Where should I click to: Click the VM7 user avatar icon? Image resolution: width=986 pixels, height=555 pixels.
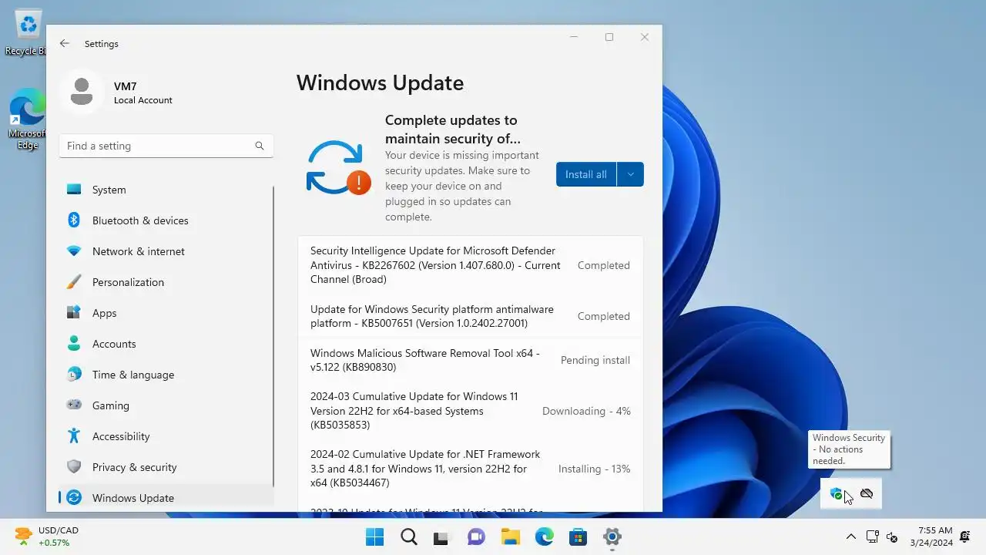click(82, 92)
